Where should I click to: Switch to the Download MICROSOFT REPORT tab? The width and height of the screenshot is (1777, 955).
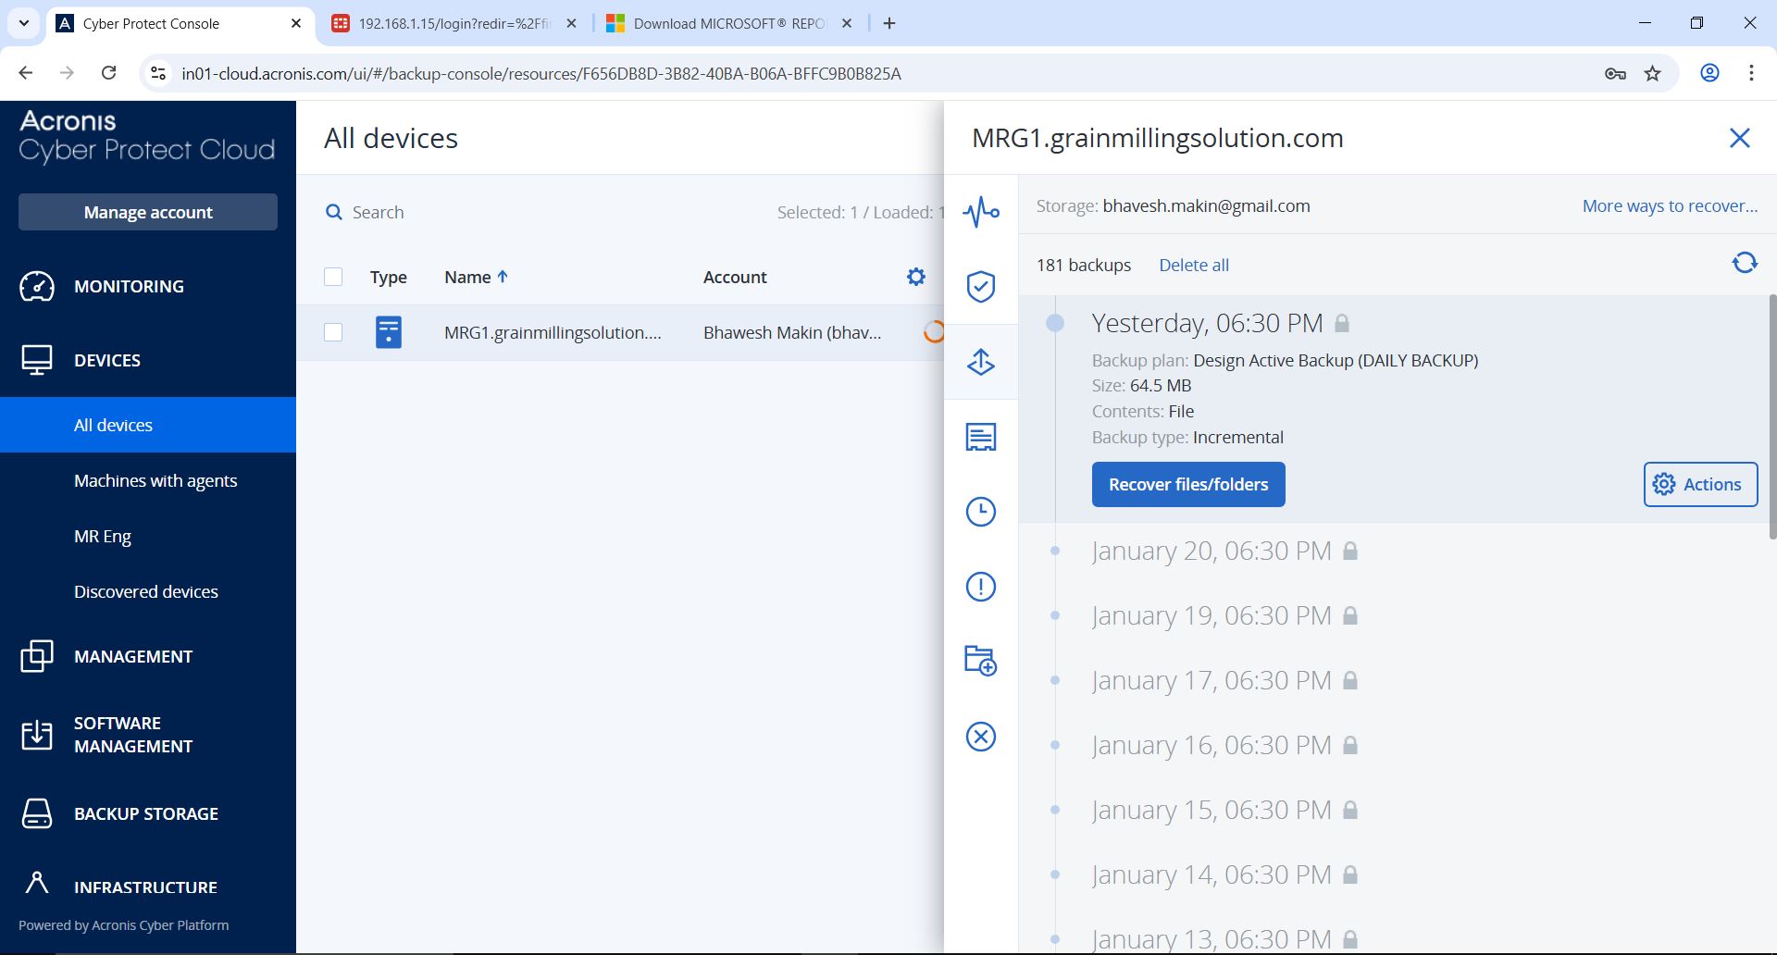tap(728, 23)
